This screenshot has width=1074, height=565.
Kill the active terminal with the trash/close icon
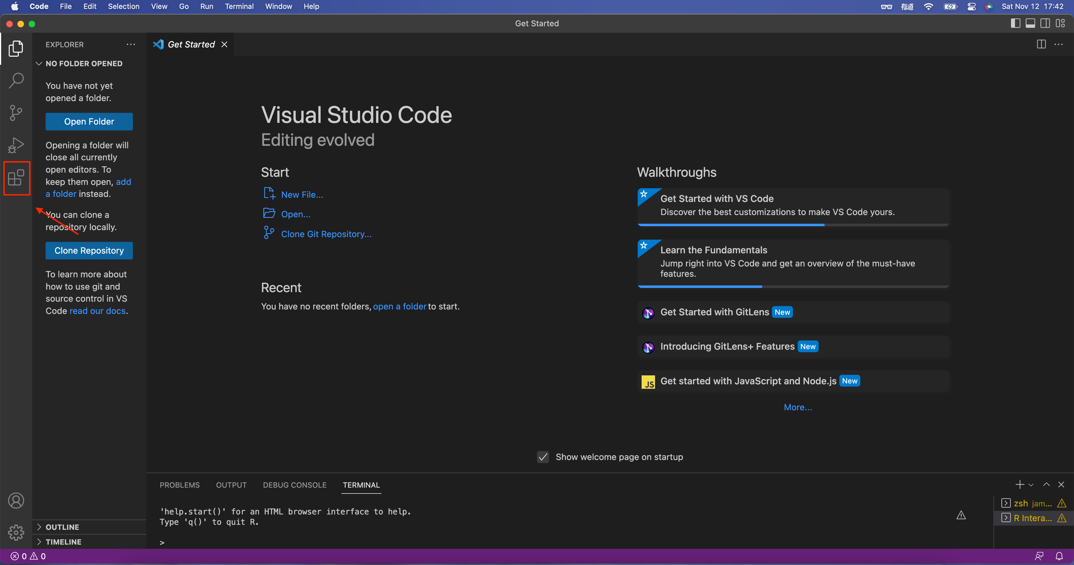pos(1061,485)
